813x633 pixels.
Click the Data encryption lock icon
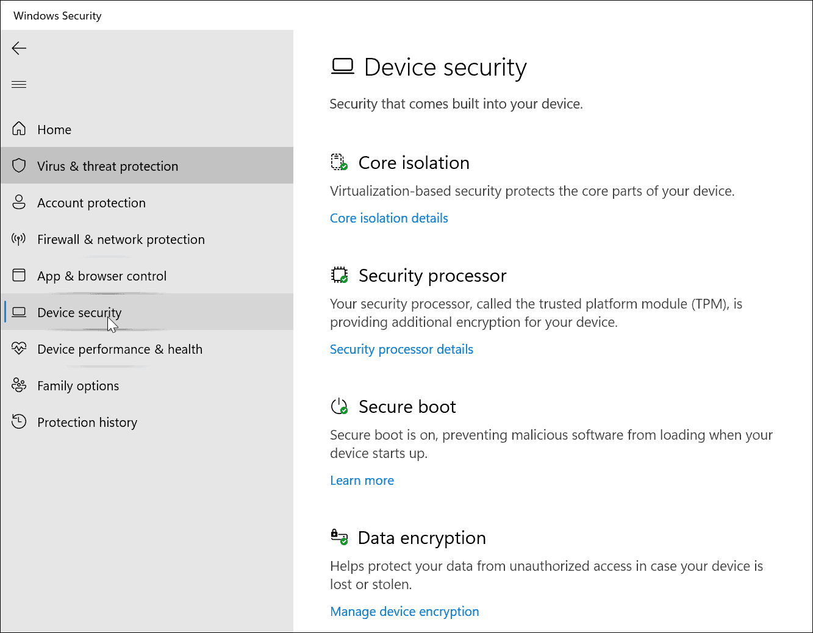pos(339,537)
